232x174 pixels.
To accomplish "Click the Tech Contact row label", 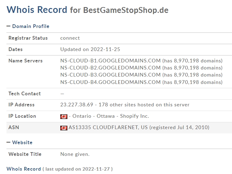I will (x=25, y=93).
